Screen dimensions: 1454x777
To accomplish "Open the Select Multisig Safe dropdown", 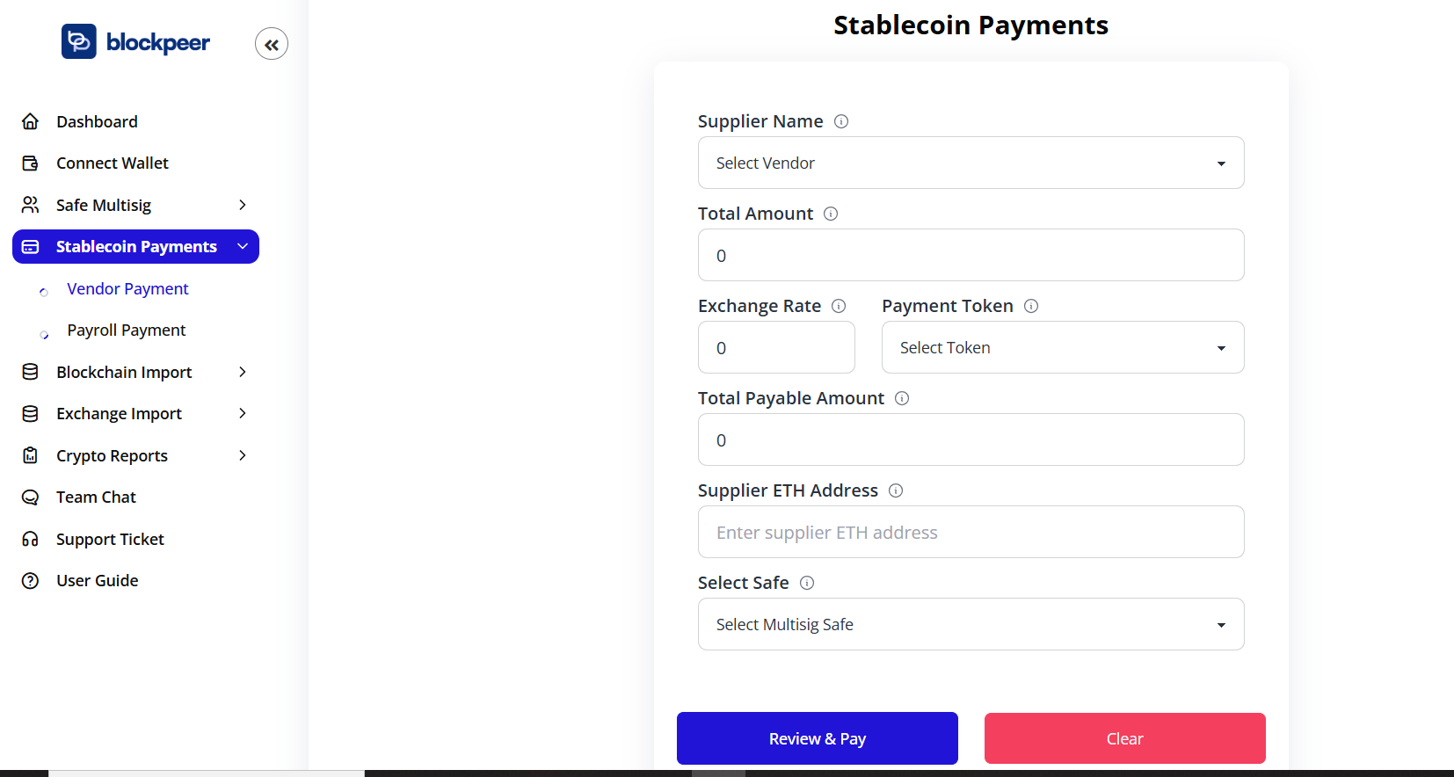I will click(970, 624).
